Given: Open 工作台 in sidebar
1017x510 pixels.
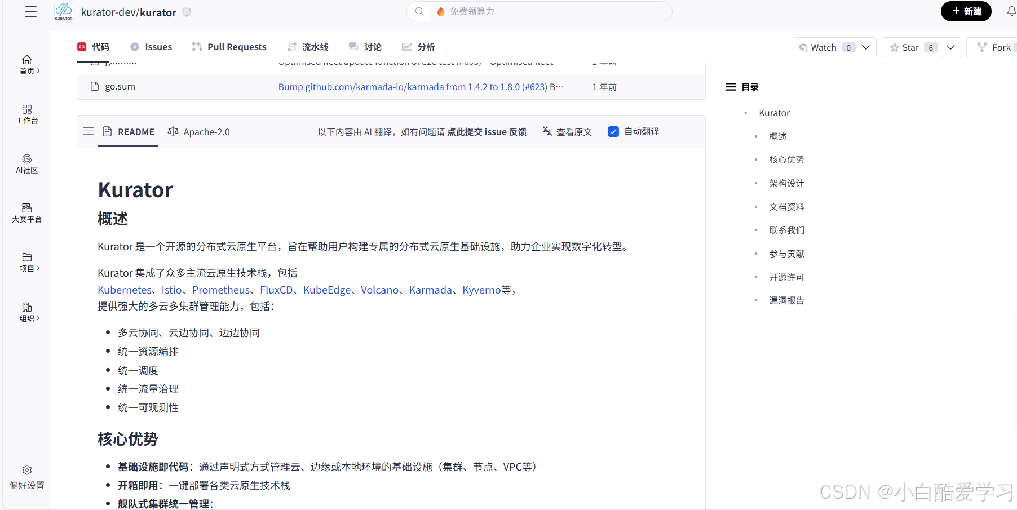Looking at the screenshot, I should [x=27, y=114].
